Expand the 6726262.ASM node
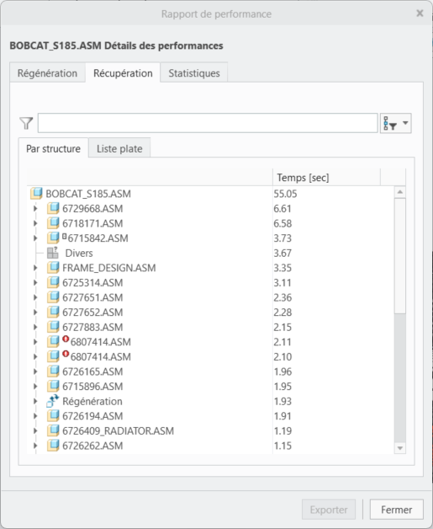433x529 pixels. pyautogui.click(x=35, y=446)
